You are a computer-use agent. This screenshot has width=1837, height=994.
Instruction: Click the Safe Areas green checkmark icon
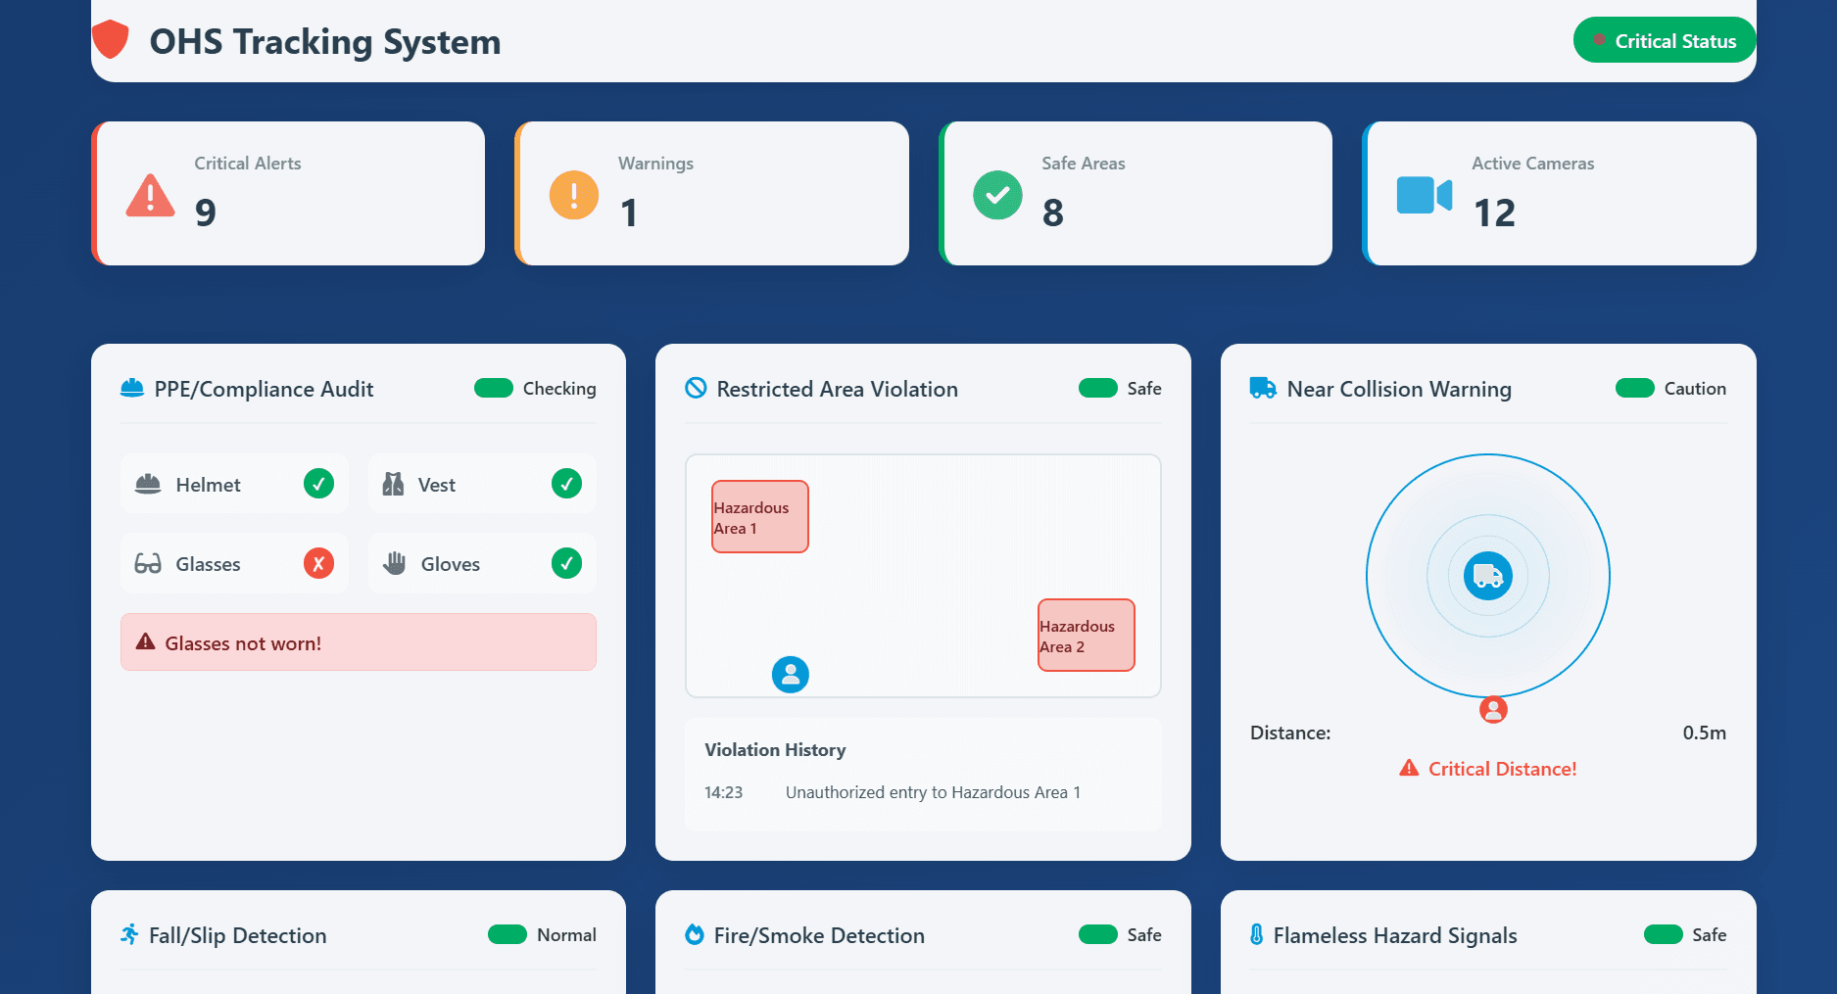click(x=997, y=195)
